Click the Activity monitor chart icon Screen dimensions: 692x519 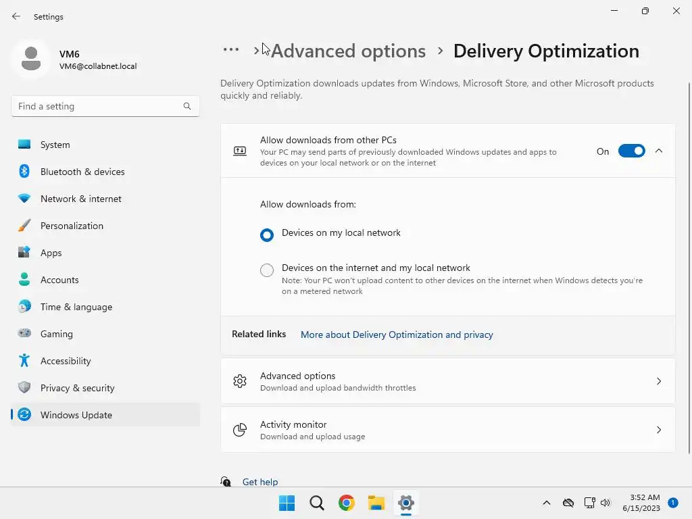click(x=240, y=430)
